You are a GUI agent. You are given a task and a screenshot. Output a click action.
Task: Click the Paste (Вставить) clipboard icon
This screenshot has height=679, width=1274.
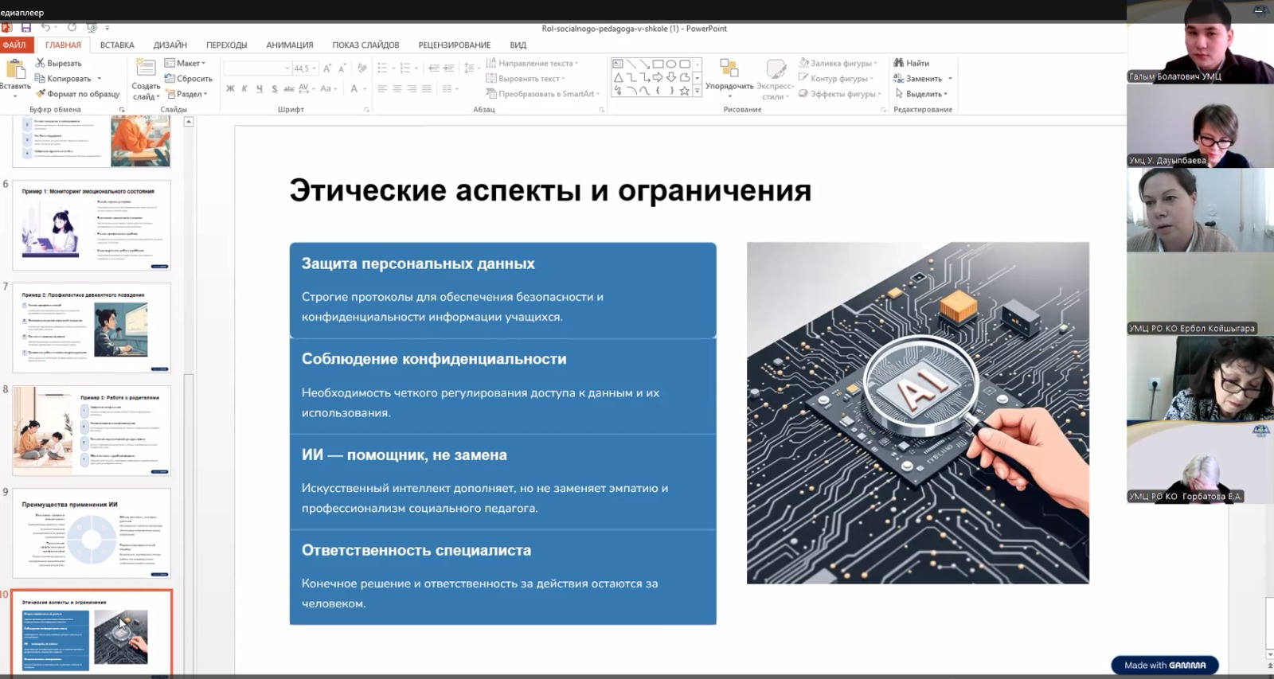point(14,69)
